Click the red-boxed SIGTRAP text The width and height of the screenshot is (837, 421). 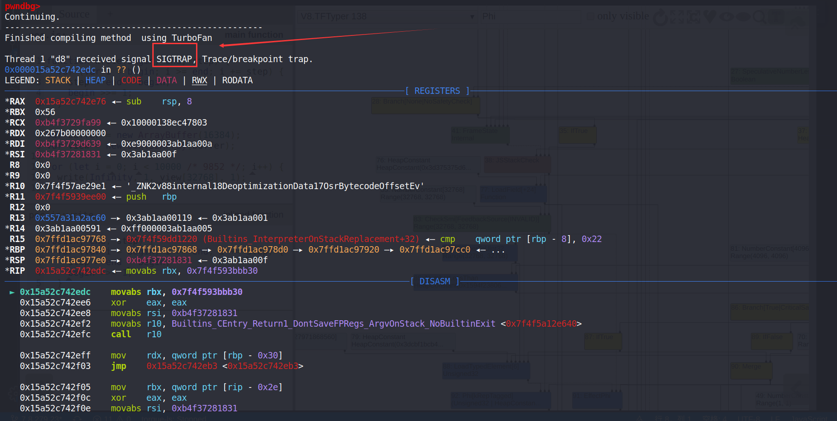pyautogui.click(x=174, y=59)
